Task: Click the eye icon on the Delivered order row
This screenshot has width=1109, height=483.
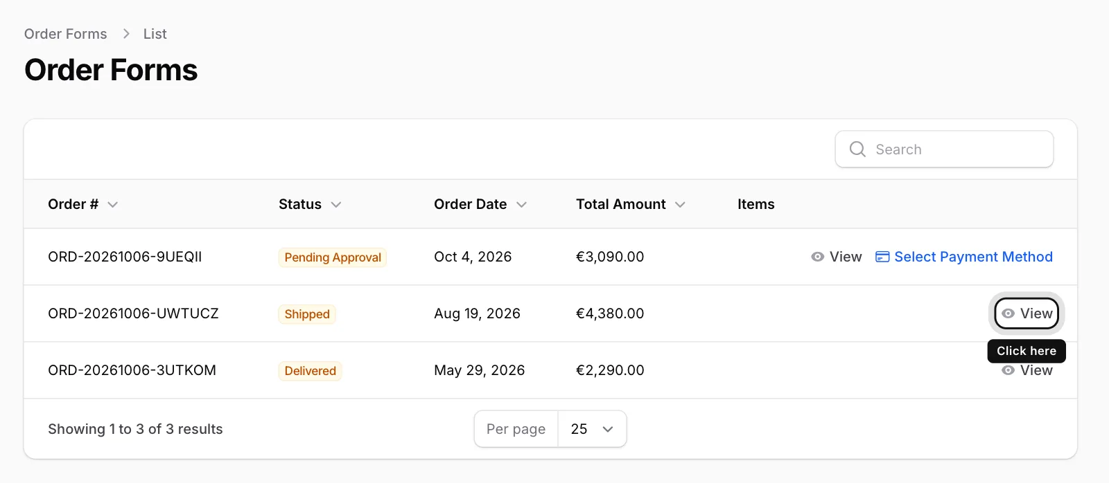Action: tap(1008, 370)
